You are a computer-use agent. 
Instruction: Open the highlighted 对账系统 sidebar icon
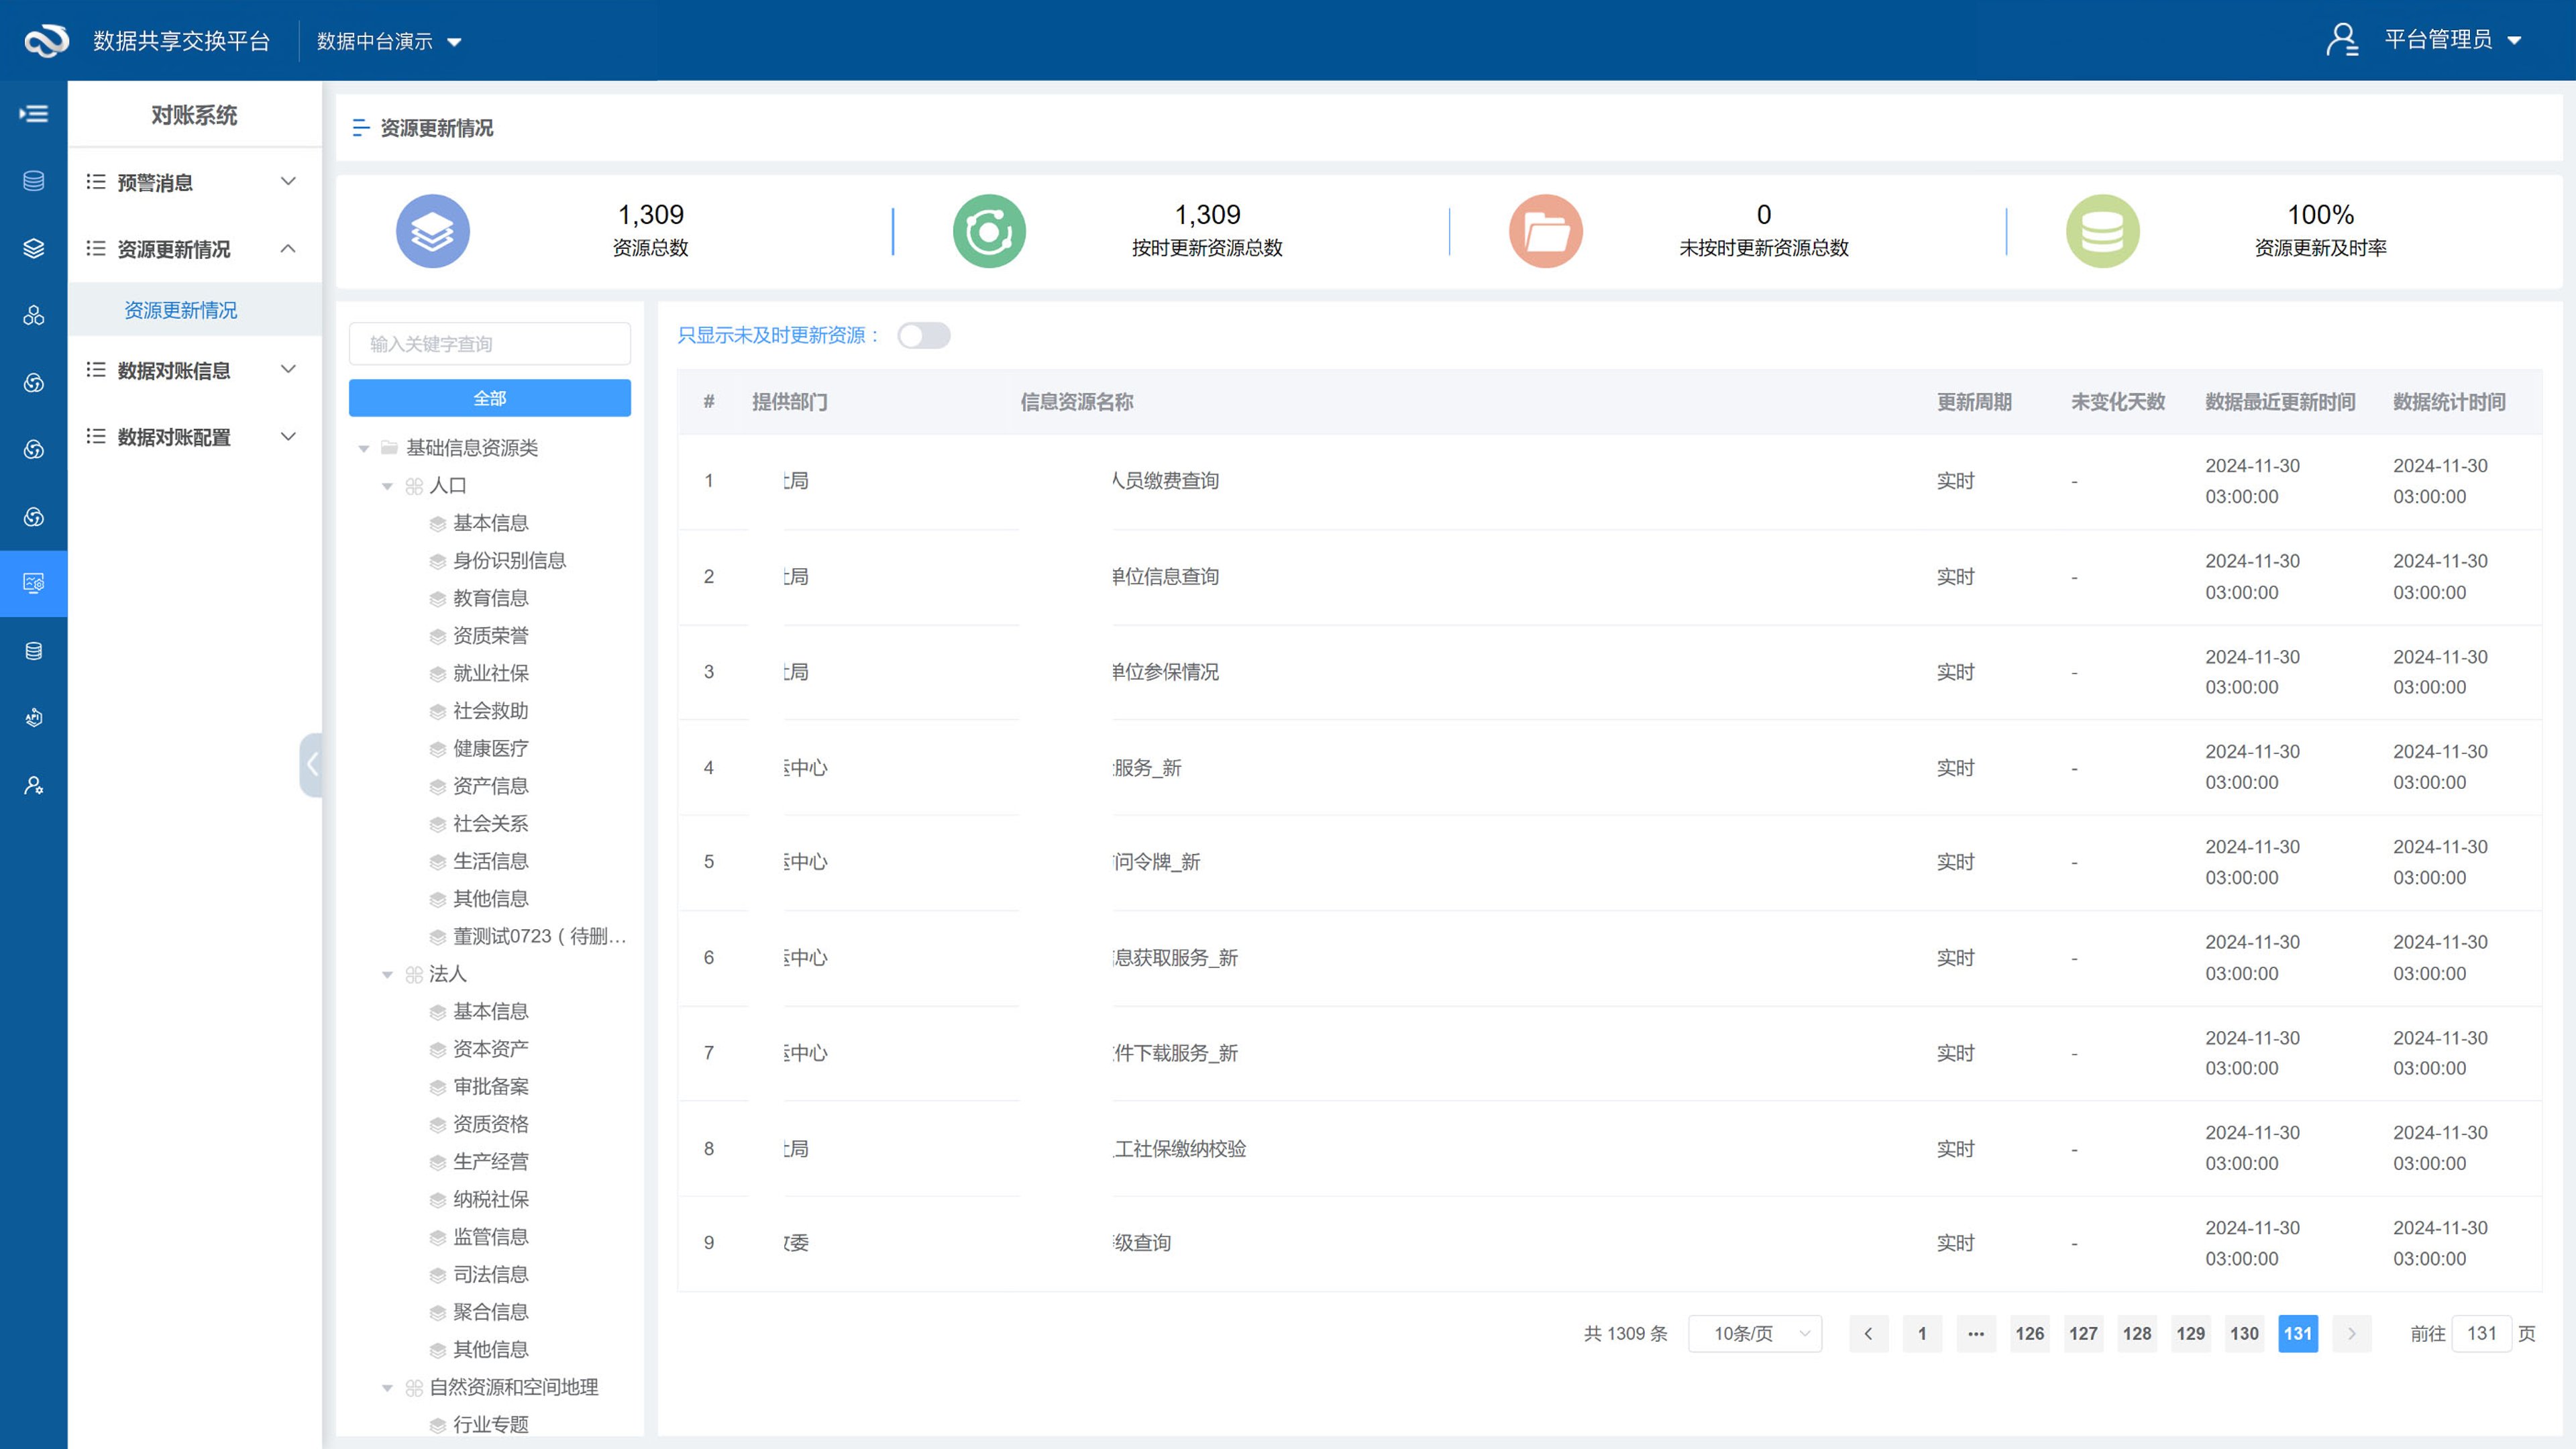(33, 583)
